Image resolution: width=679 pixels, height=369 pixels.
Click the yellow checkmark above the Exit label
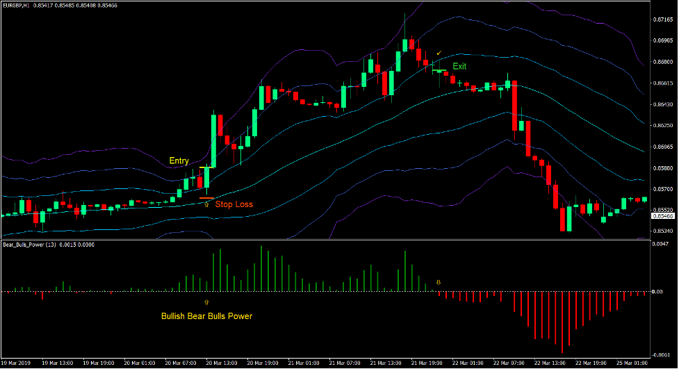point(439,54)
